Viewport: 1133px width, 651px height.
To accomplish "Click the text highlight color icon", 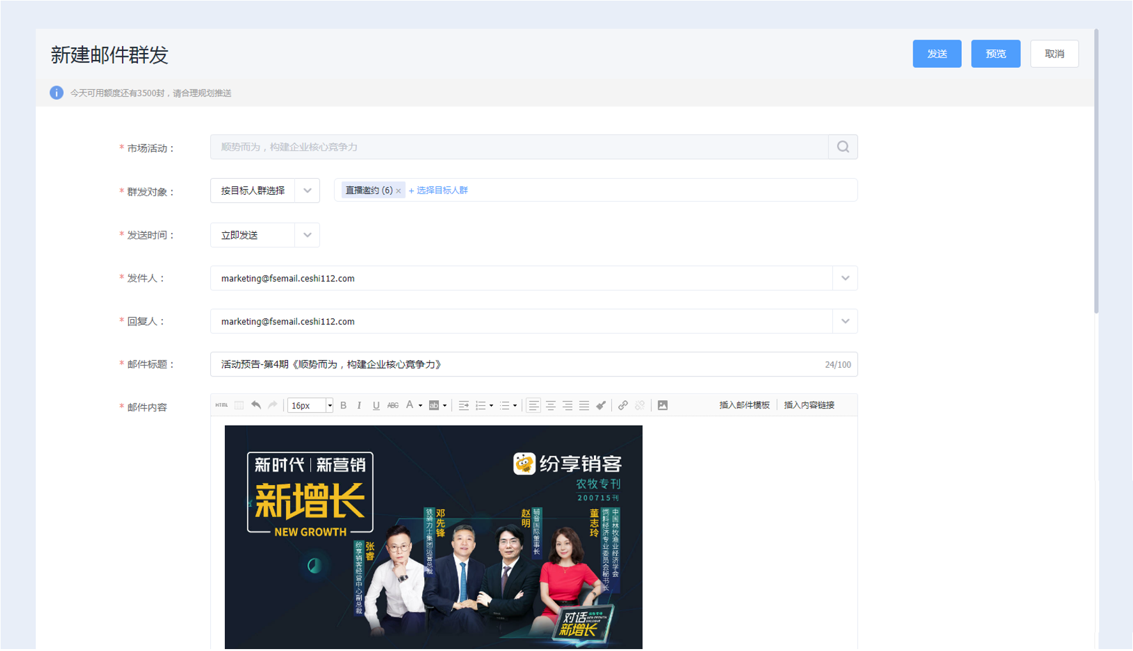I will click(x=434, y=405).
